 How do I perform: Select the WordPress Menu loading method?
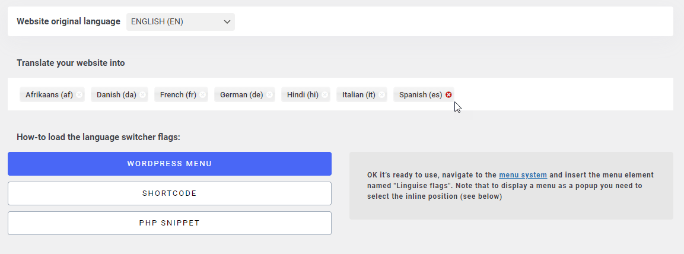[169, 164]
